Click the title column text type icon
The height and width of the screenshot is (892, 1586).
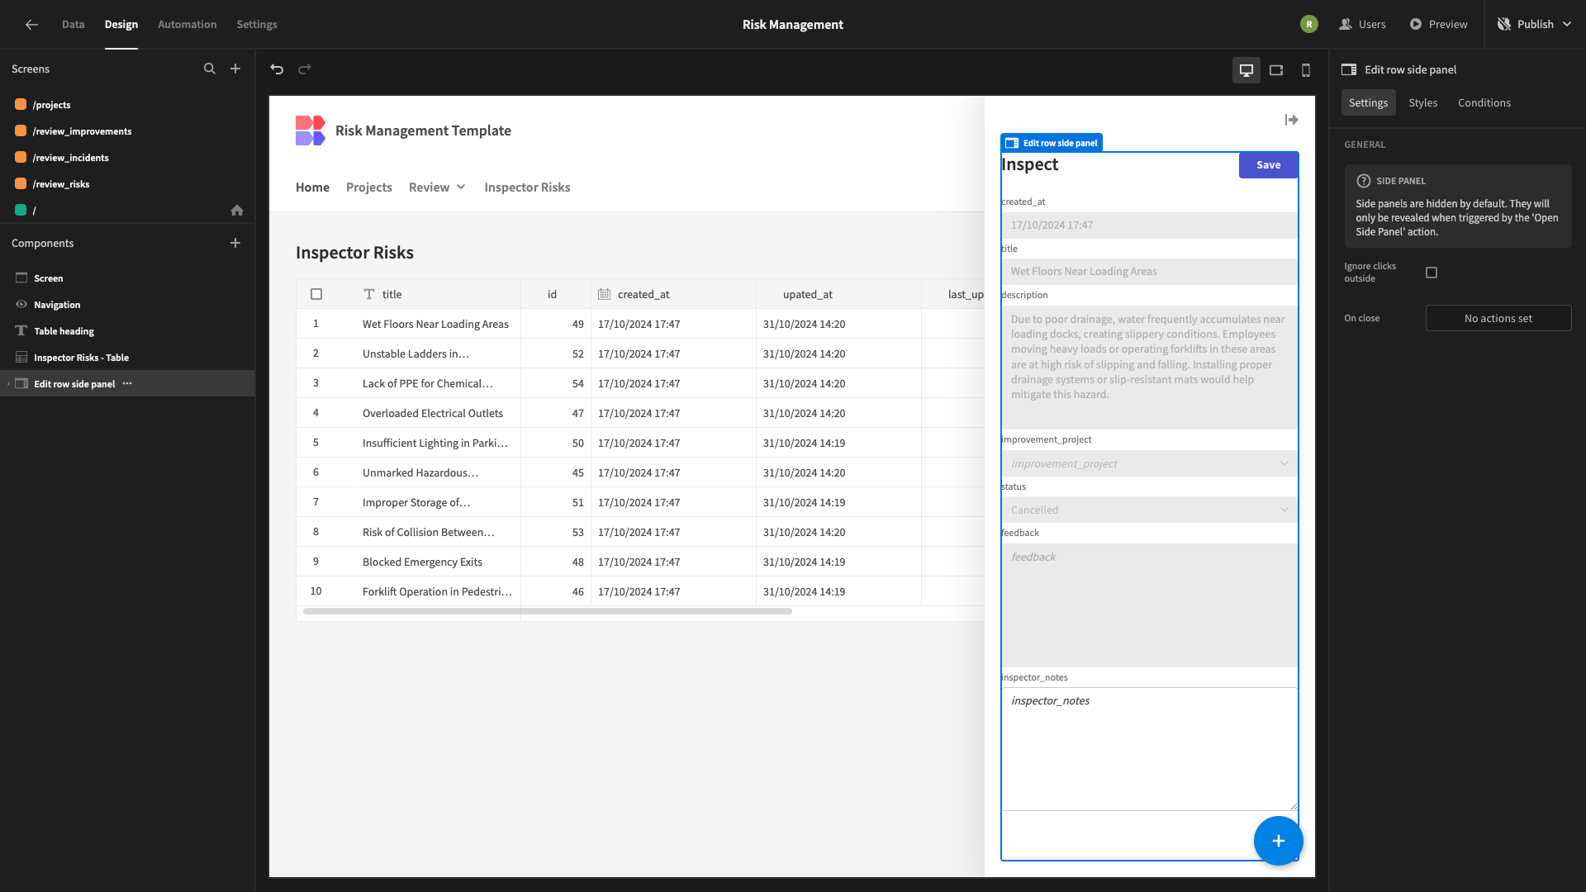pyautogui.click(x=369, y=295)
